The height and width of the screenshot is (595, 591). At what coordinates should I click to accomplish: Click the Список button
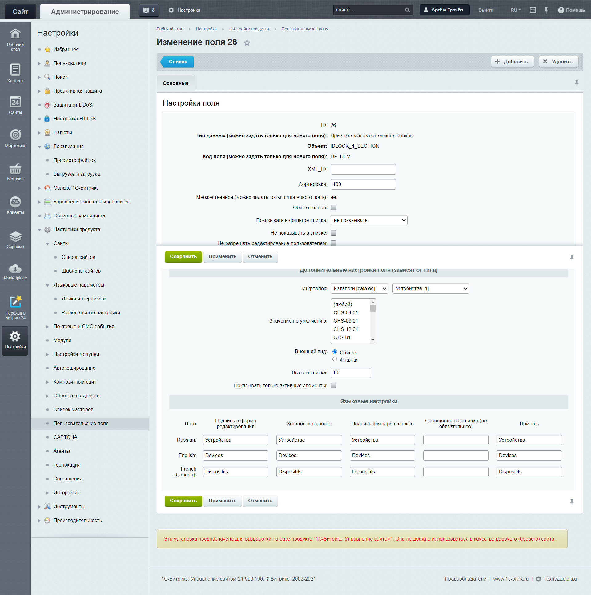tap(177, 62)
